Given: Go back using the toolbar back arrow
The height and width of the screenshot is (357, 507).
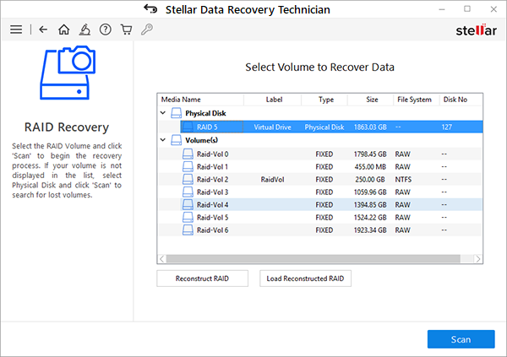Looking at the screenshot, I should [x=43, y=30].
